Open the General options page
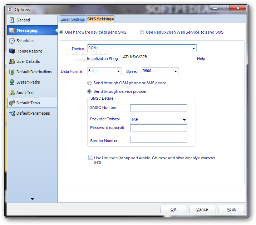256x225 pixels. point(32,20)
